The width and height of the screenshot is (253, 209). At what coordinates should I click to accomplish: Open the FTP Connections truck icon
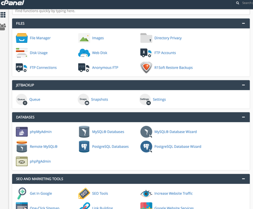click(x=21, y=68)
